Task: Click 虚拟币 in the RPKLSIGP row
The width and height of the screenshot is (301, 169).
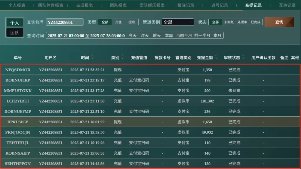Action: pyautogui.click(x=183, y=122)
